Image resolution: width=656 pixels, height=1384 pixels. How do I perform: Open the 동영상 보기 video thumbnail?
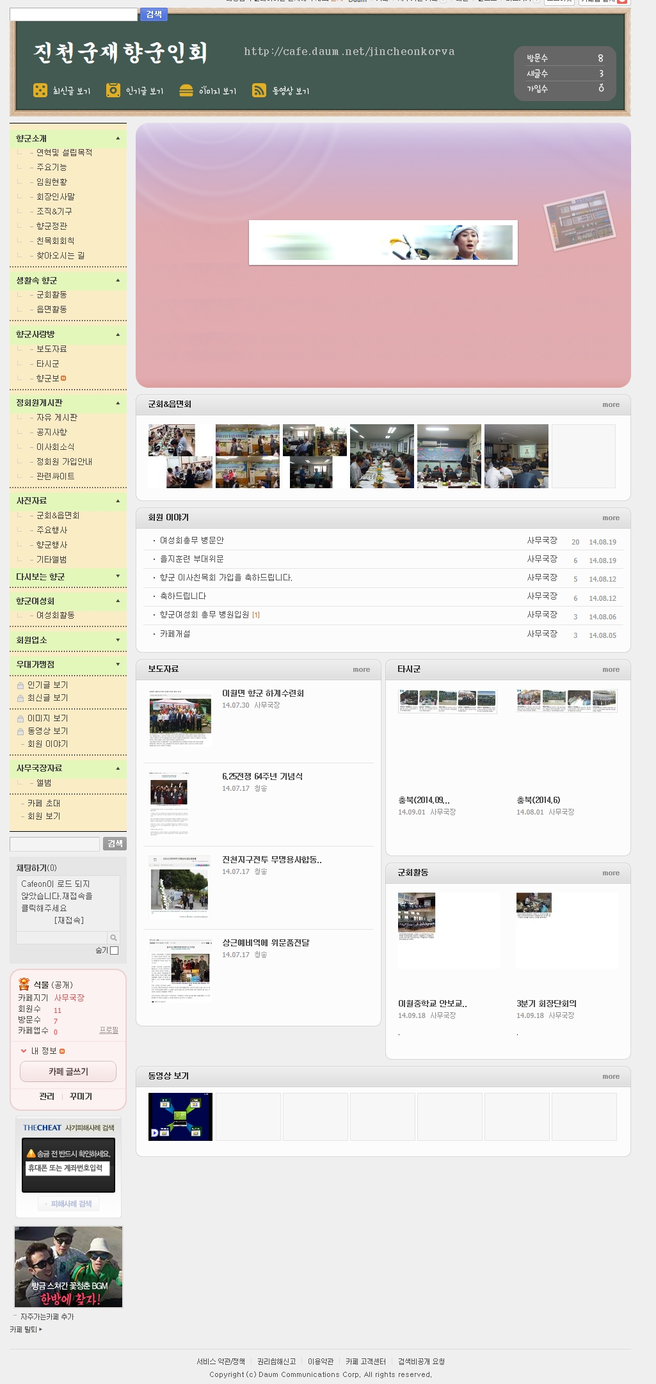180,1117
